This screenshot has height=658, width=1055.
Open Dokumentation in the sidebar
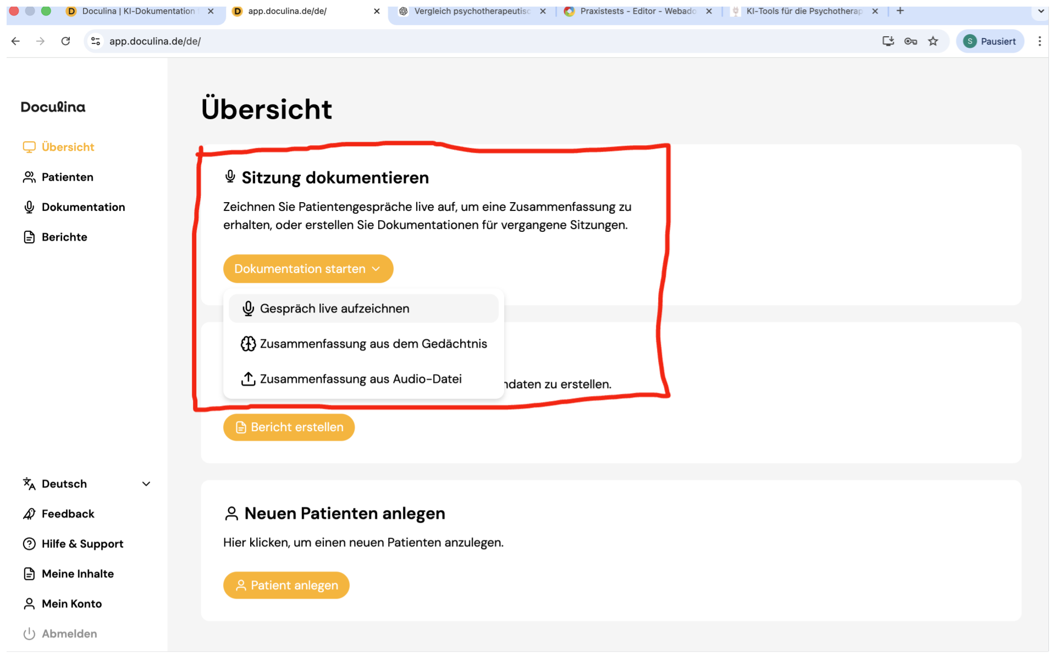pos(74,207)
